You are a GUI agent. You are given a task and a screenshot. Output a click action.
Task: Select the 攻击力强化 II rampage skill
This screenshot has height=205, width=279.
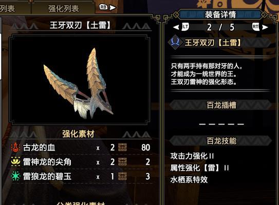pyautogui.click(x=192, y=156)
